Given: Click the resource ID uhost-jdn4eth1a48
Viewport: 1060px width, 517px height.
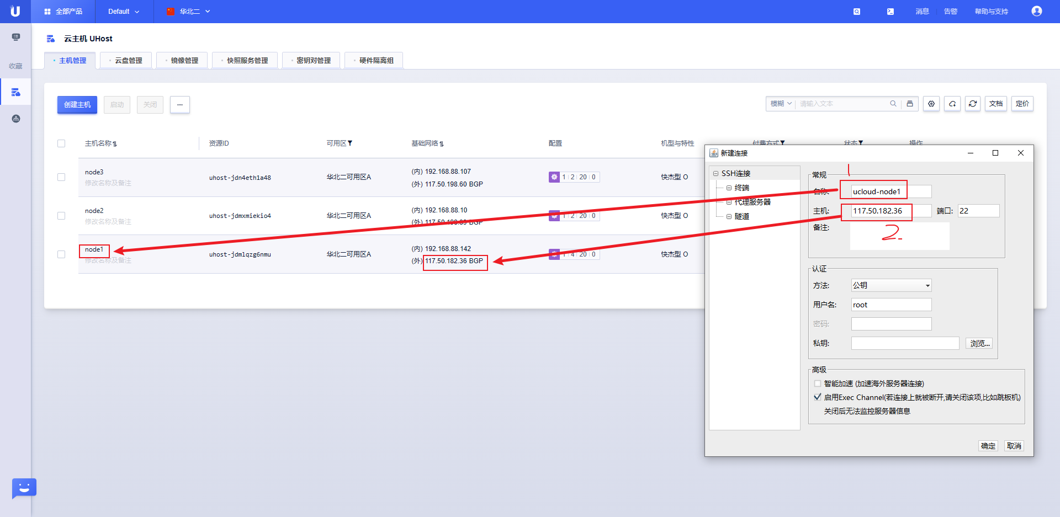Looking at the screenshot, I should (x=240, y=178).
